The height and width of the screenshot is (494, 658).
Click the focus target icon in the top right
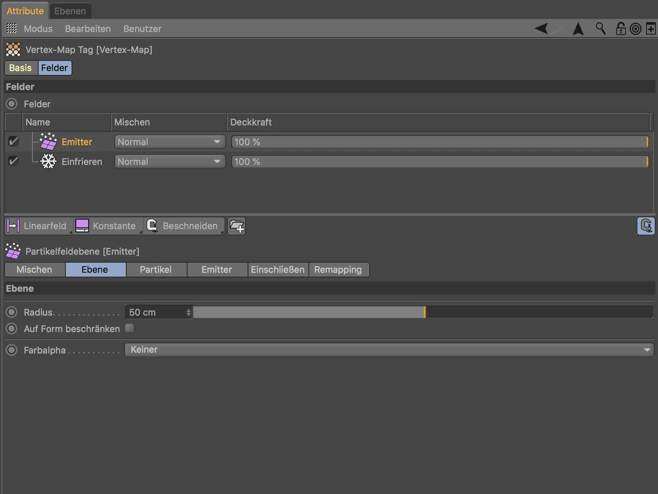point(635,29)
